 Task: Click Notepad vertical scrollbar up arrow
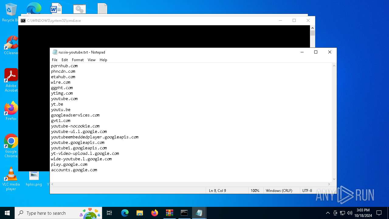coord(334,66)
